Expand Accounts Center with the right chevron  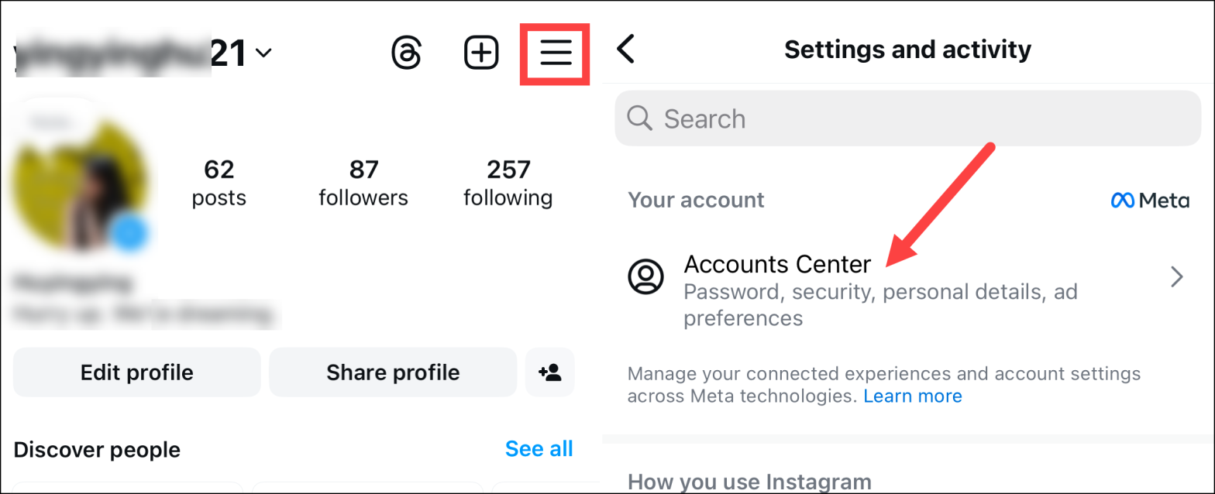tap(1176, 276)
